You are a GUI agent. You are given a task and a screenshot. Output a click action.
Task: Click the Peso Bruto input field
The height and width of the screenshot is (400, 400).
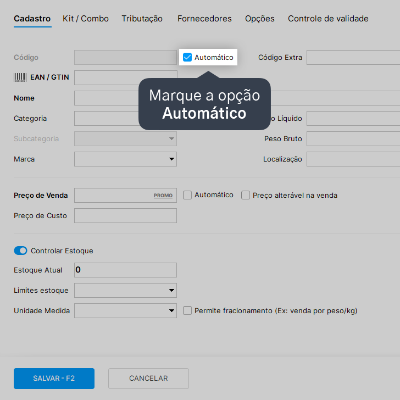[x=353, y=139]
